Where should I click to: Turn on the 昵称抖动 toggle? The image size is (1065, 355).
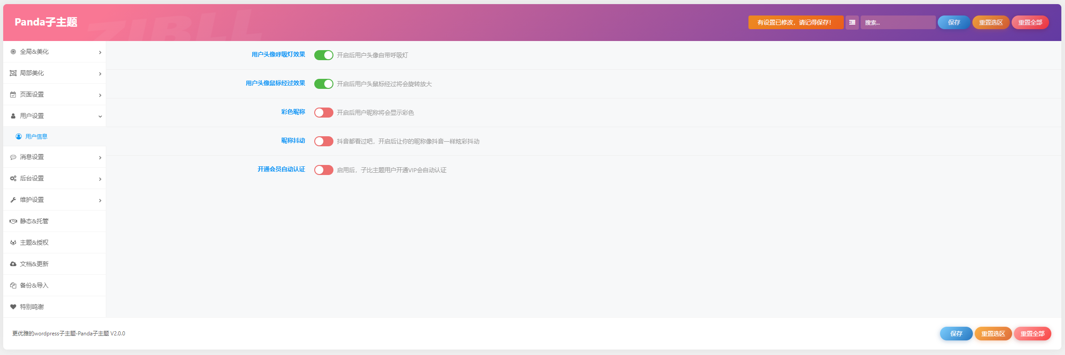[x=324, y=141]
